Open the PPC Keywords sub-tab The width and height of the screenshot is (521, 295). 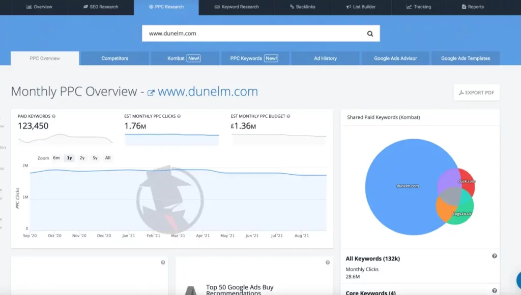254,58
